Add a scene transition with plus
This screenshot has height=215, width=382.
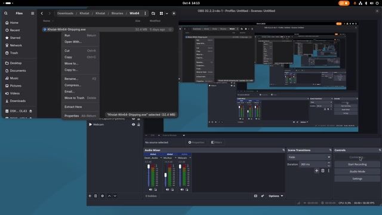click(316, 171)
